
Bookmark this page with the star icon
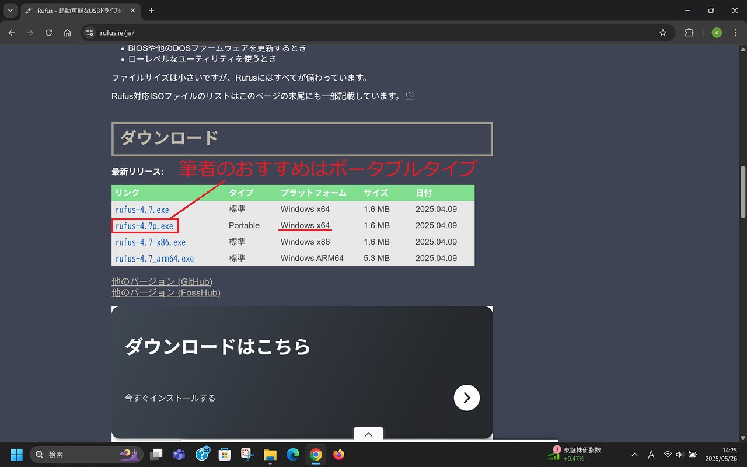663,33
